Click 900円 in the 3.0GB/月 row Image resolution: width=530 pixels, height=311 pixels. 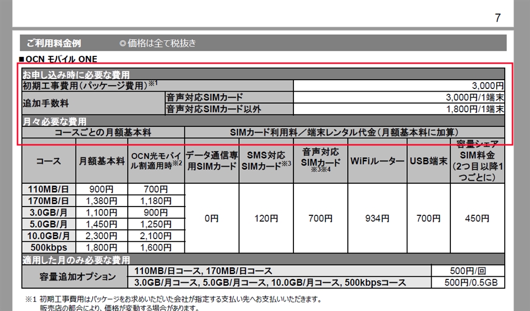click(156, 213)
